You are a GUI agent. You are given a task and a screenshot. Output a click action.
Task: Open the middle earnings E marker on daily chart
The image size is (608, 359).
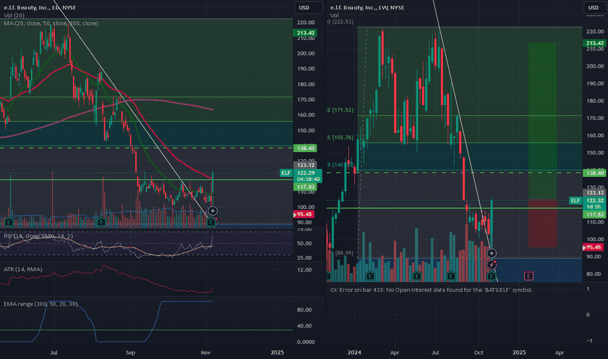[x=101, y=222]
